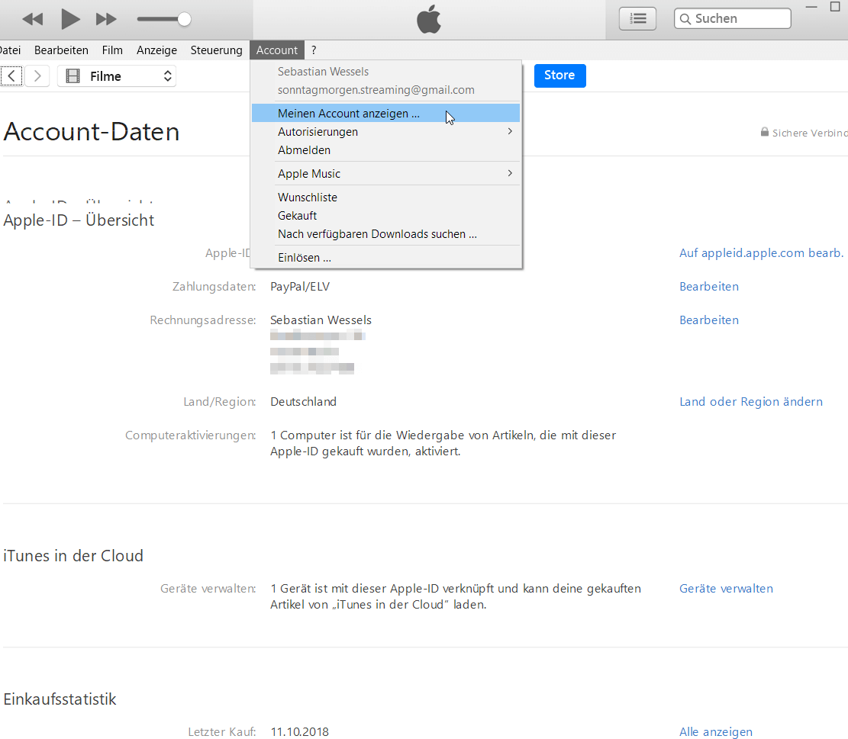Click Bearbeiten link for Zahlungsdaten
Screen dimensions: 848x739
tap(709, 286)
